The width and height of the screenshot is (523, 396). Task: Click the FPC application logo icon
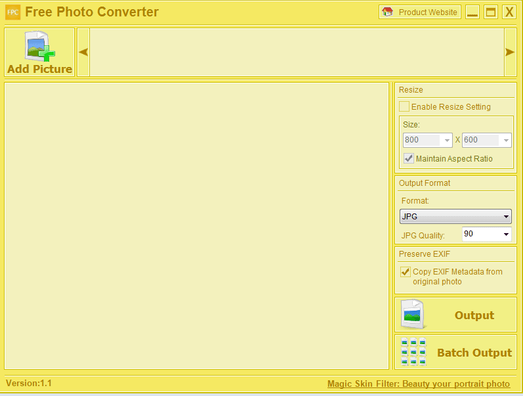12,12
